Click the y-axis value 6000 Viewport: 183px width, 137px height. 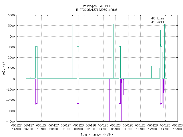[11, 15]
